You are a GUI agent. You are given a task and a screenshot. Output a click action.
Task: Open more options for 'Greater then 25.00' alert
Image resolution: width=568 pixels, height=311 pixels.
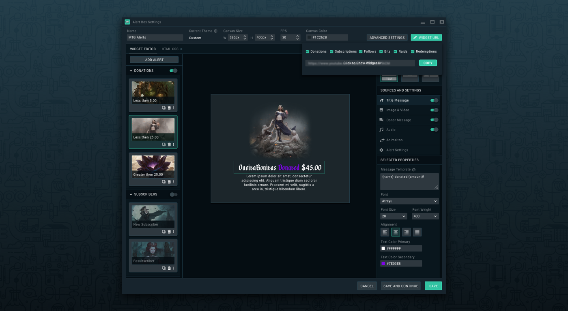tap(174, 182)
